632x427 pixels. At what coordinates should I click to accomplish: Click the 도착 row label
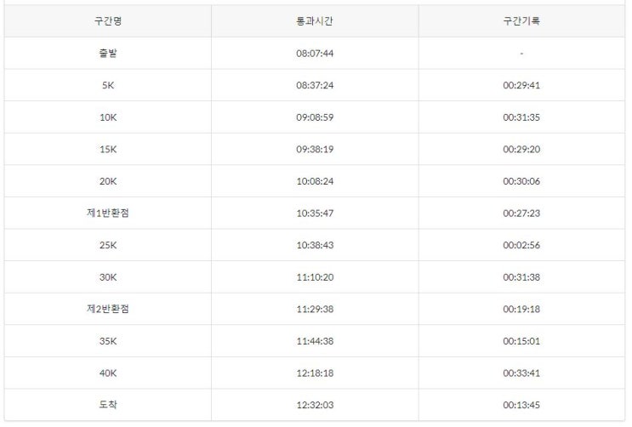coord(108,405)
